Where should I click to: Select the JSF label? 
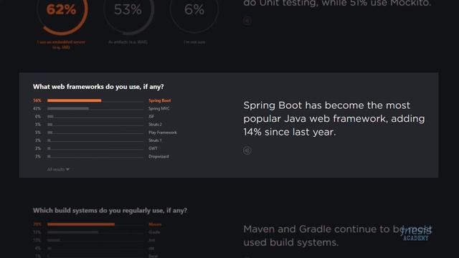click(x=151, y=116)
